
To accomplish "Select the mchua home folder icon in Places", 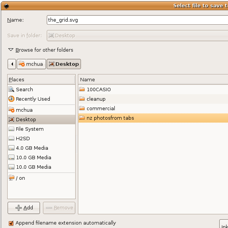I will [11, 110].
